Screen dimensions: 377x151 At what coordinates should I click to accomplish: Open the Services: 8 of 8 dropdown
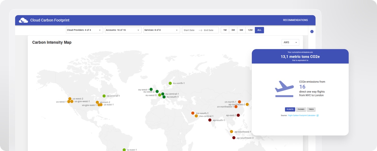162,30
